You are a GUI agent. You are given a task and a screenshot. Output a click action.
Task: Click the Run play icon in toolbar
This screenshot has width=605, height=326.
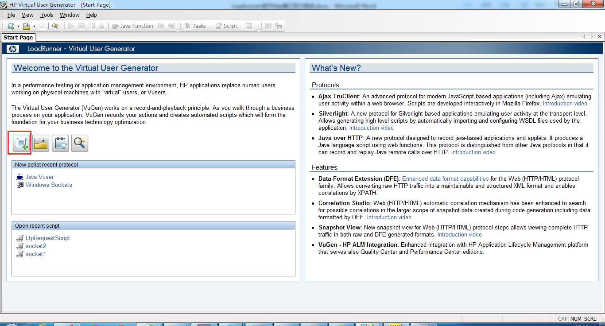pos(71,26)
